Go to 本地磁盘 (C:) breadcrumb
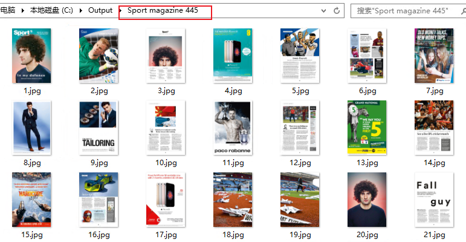The height and width of the screenshot is (242, 466). coord(51,10)
